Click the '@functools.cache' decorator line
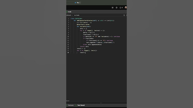The width and height of the screenshot is (193, 108). point(83,25)
